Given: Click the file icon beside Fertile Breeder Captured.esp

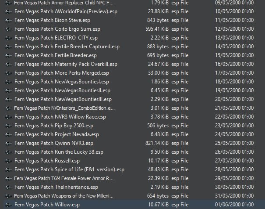Looking at the screenshot, I should tap(8, 47).
